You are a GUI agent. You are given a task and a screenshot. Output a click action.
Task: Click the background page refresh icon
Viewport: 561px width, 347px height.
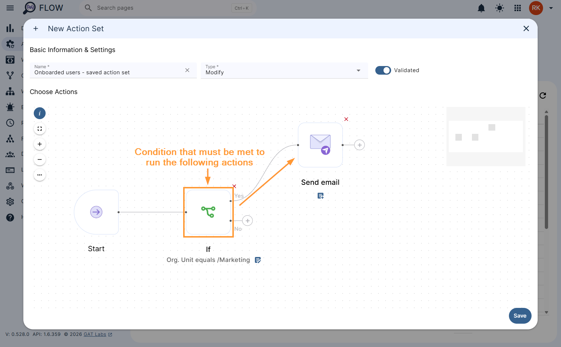pos(543,95)
